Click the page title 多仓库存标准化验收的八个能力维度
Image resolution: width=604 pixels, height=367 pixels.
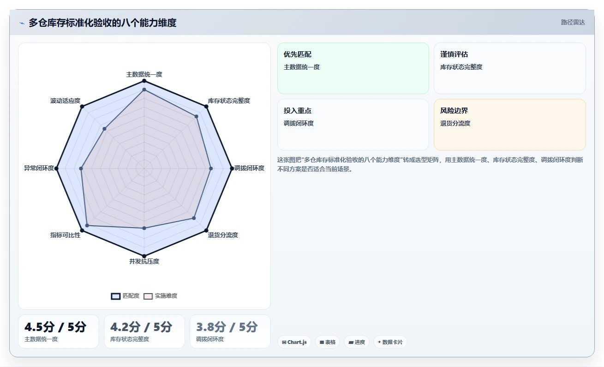(x=102, y=23)
